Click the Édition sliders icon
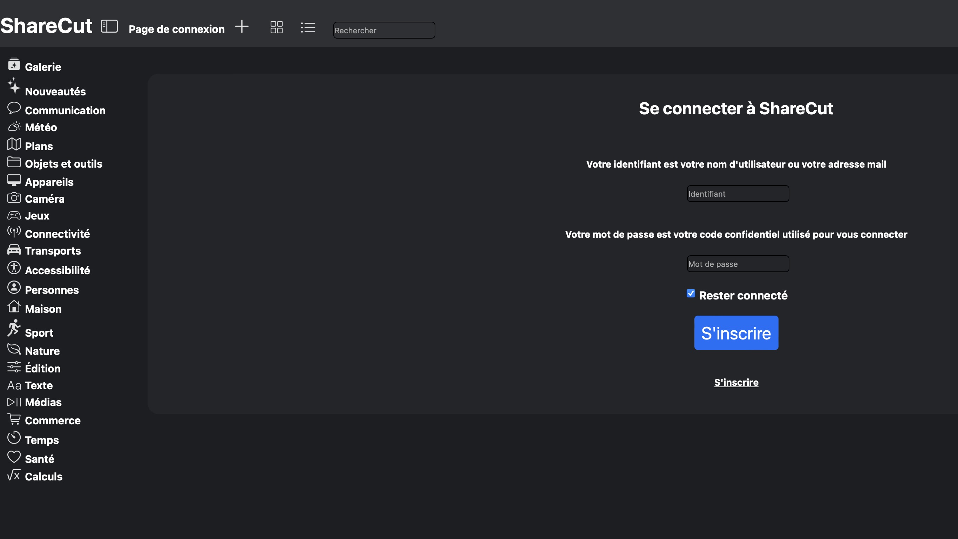The image size is (958, 539). click(14, 367)
